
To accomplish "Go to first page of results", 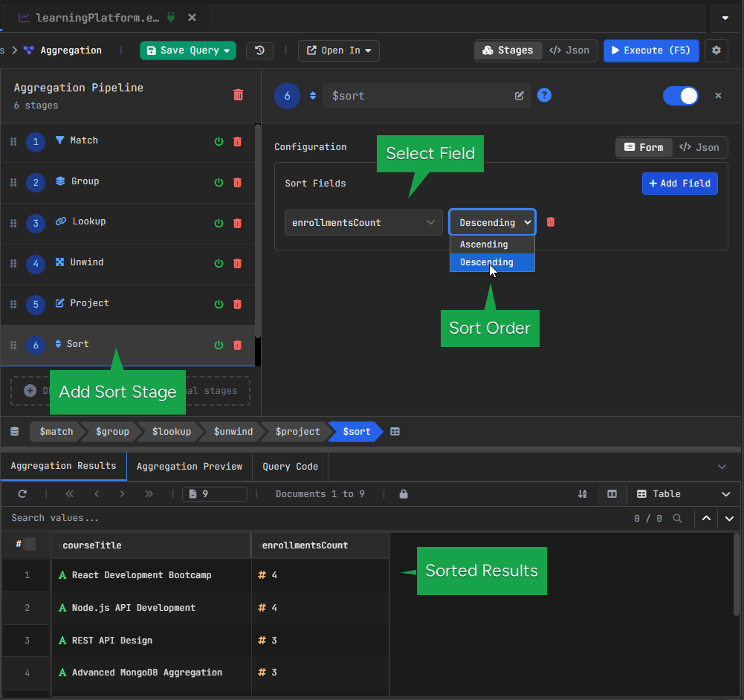I will [69, 493].
